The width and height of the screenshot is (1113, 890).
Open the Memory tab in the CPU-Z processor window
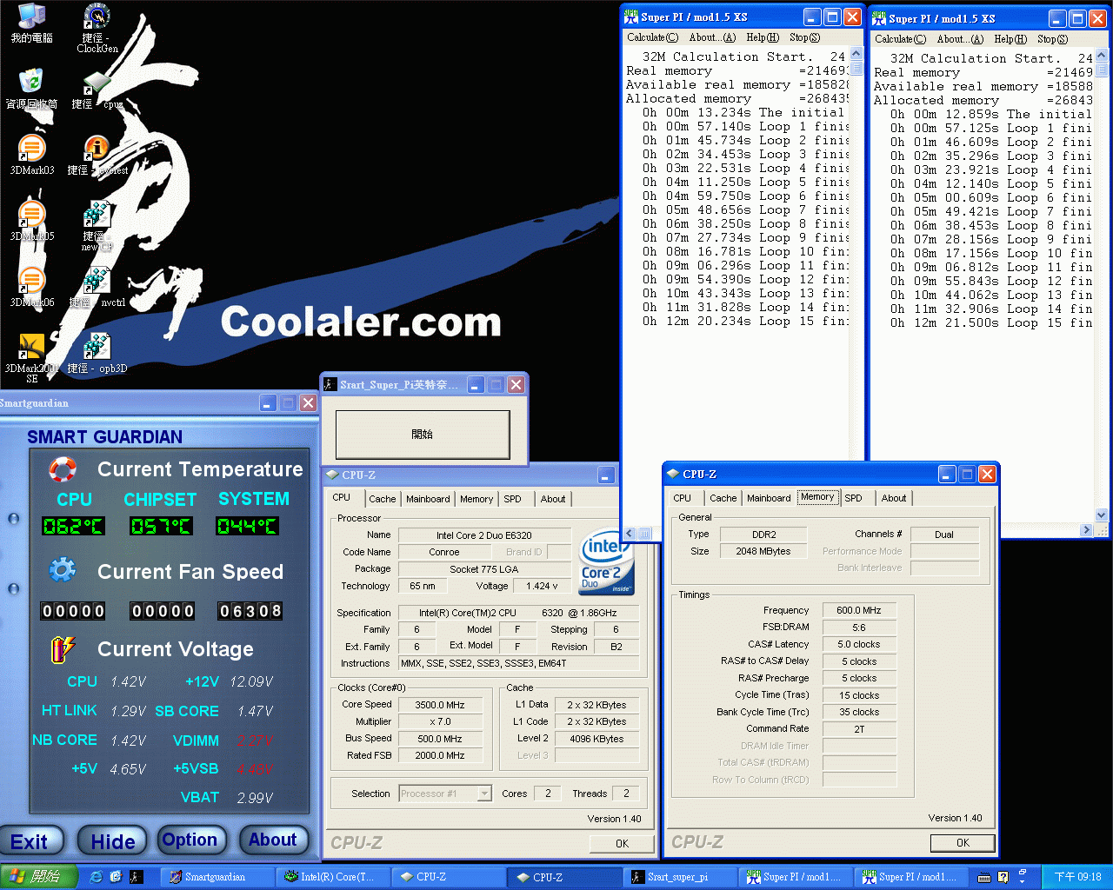pyautogui.click(x=477, y=500)
